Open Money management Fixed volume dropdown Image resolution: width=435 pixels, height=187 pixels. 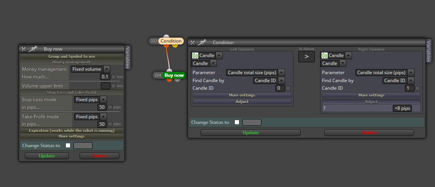91,69
